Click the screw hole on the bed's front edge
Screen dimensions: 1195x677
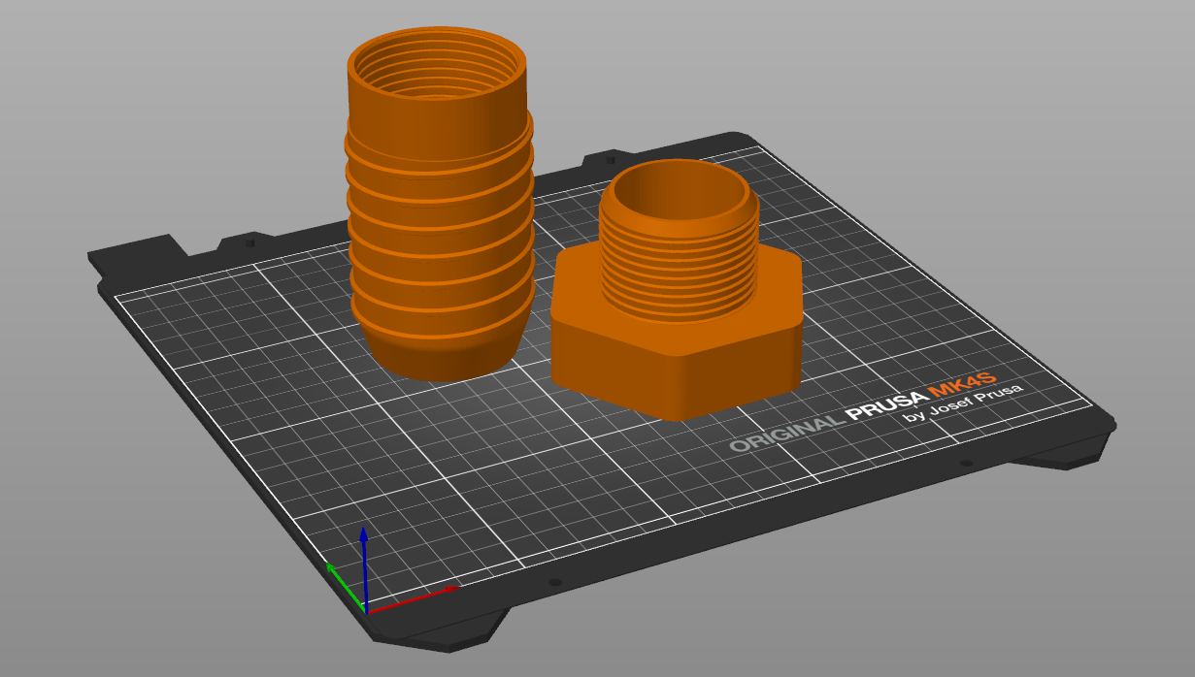click(x=554, y=583)
